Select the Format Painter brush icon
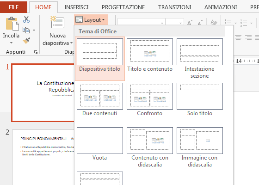Screen dimensions: 259x185 [x=26, y=41]
